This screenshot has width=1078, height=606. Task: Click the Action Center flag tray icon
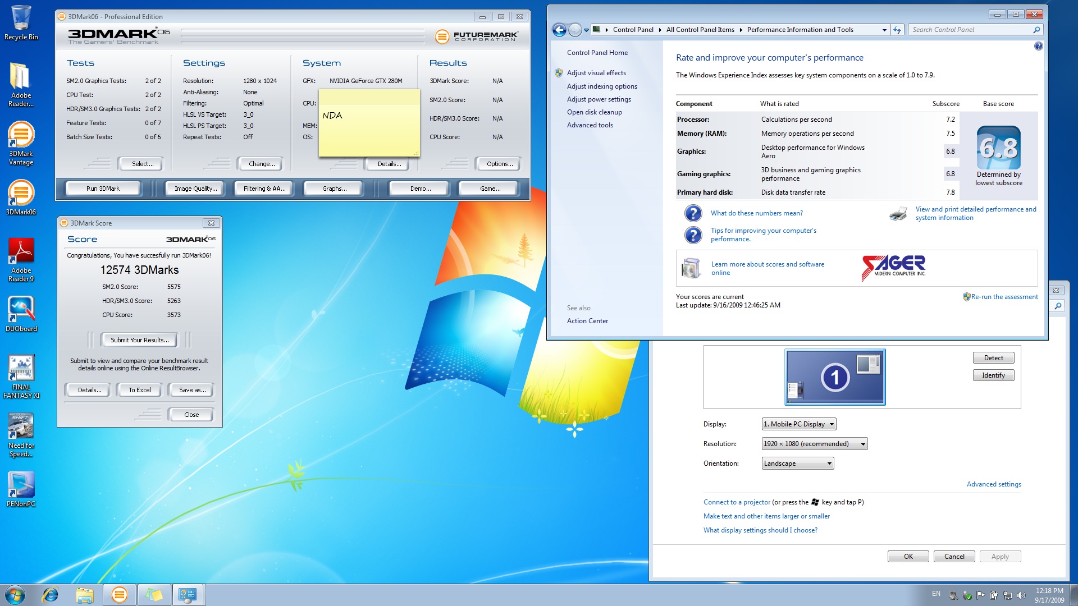point(980,595)
